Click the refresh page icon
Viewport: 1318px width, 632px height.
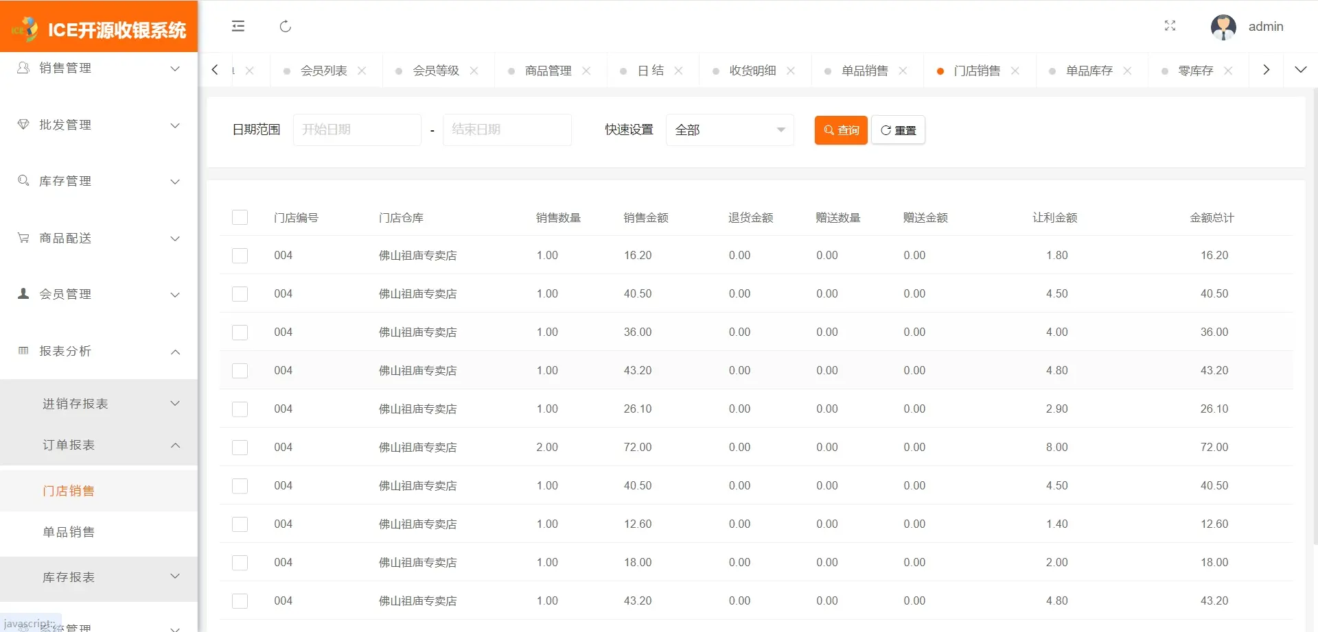[286, 26]
